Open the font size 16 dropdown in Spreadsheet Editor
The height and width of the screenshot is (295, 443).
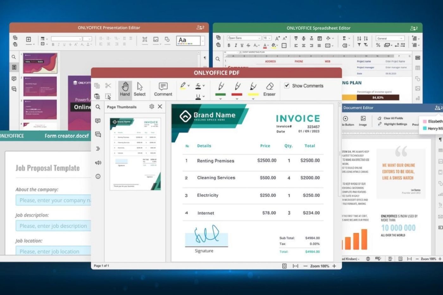click(x=267, y=38)
